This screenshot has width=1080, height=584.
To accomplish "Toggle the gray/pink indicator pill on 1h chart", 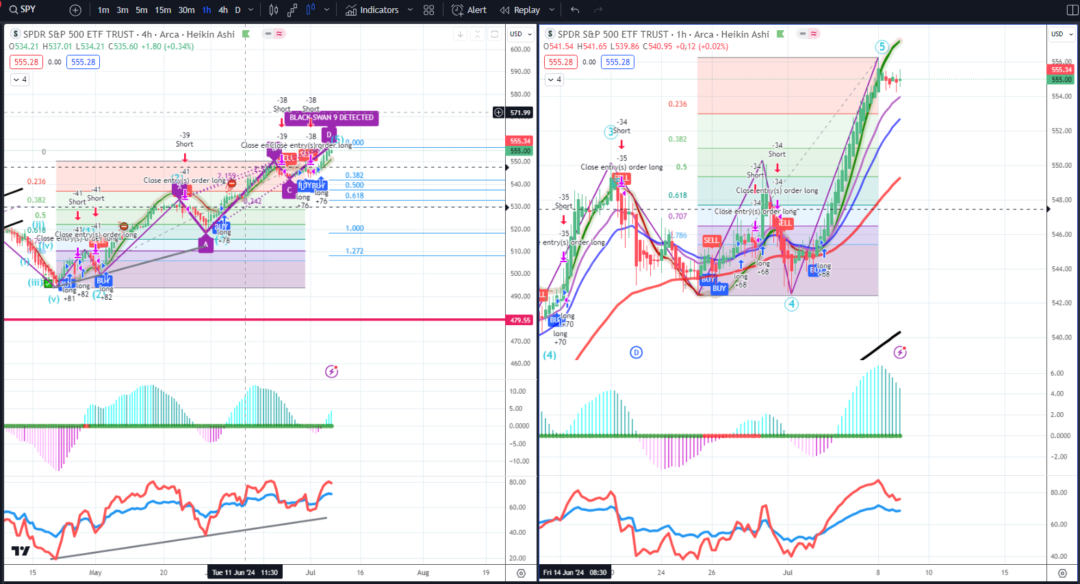I will (x=809, y=34).
